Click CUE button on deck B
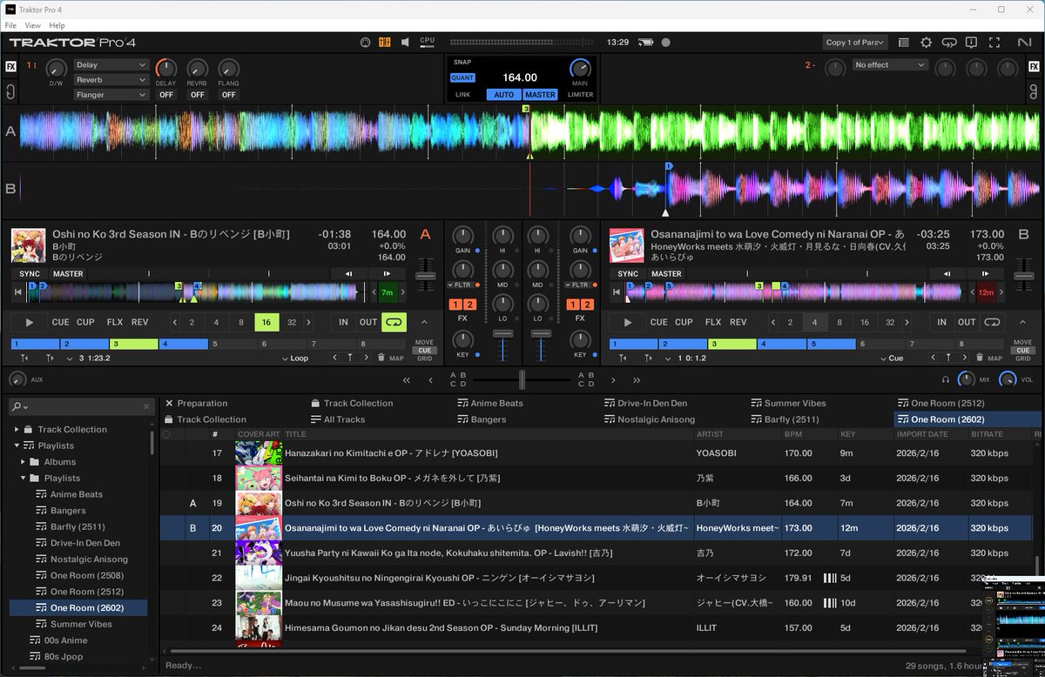This screenshot has height=677, width=1045. pyautogui.click(x=659, y=322)
